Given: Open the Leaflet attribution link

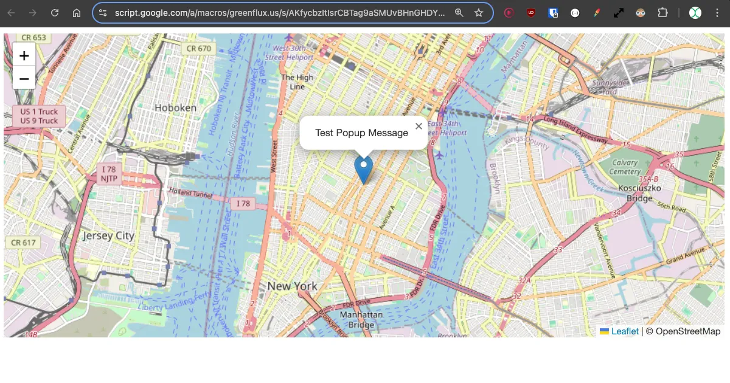Looking at the screenshot, I should pyautogui.click(x=625, y=331).
